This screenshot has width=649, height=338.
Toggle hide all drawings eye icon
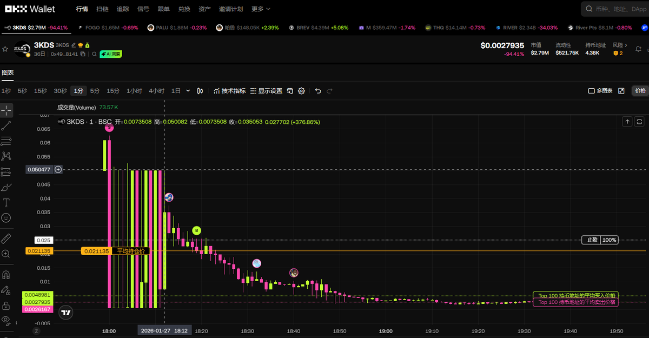(x=6, y=320)
